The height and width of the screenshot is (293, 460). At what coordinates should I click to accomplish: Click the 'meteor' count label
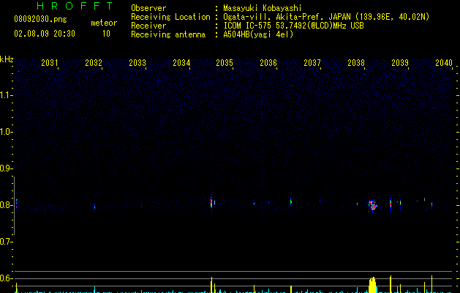point(104,23)
